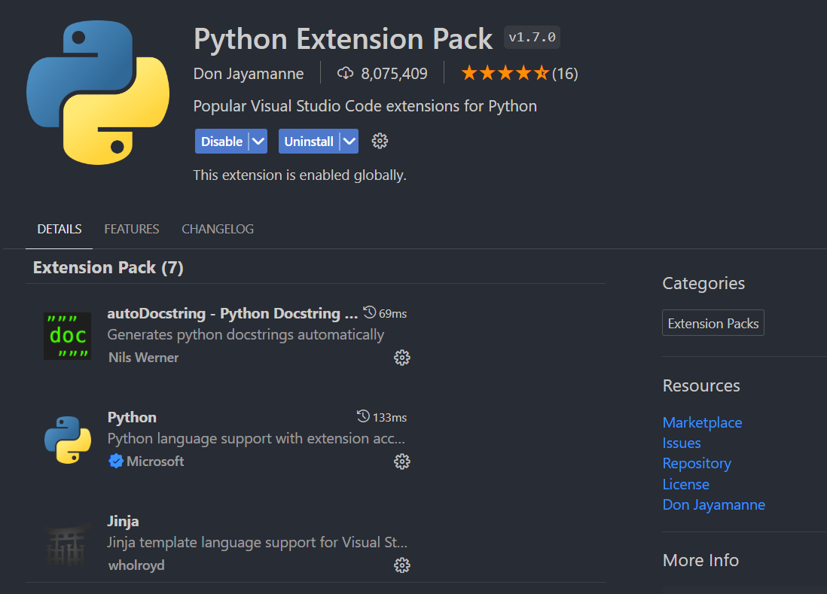Select the Extension Packs category tag
This screenshot has width=827, height=594.
pos(713,324)
